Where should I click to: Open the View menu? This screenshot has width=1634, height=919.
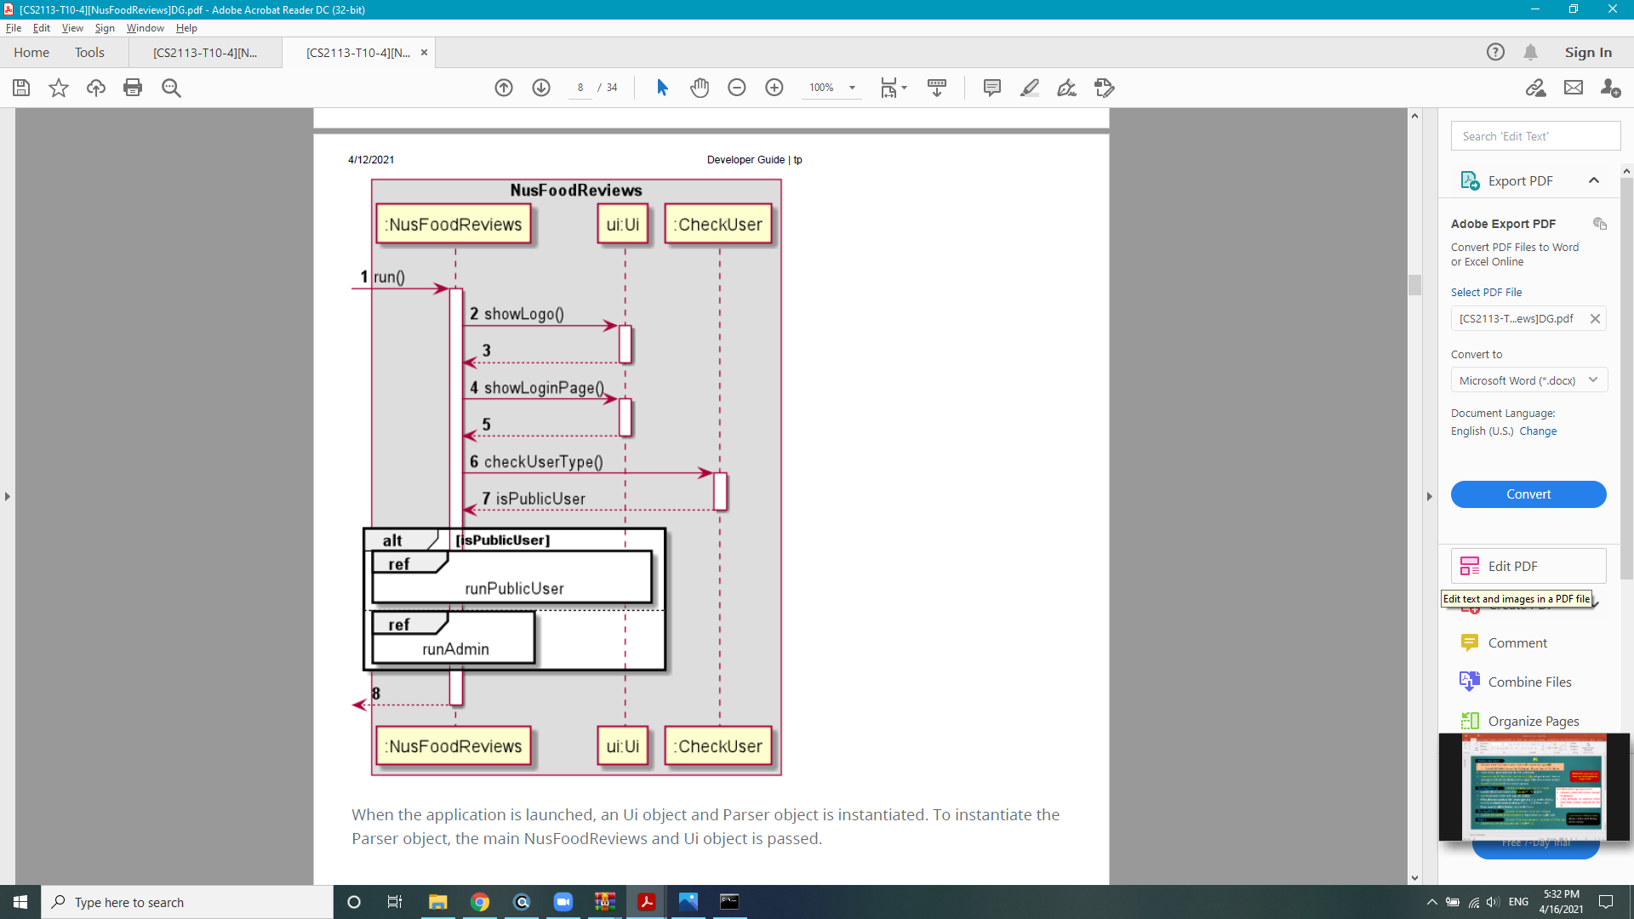tap(72, 28)
